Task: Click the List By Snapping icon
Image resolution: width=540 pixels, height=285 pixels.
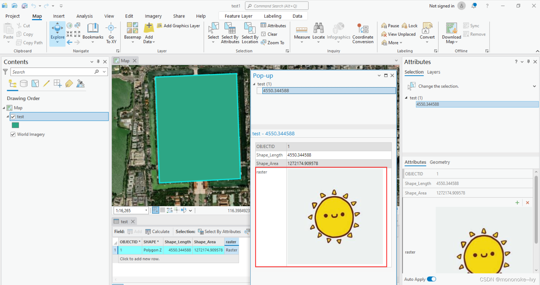Action: [x=58, y=83]
